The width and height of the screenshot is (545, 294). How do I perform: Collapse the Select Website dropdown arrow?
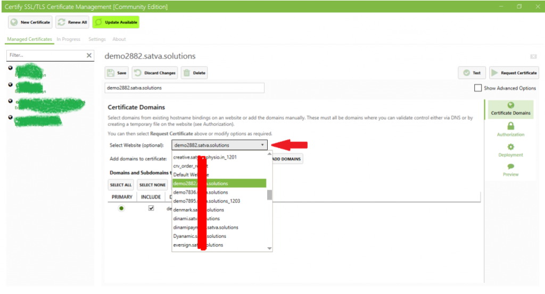coord(262,145)
